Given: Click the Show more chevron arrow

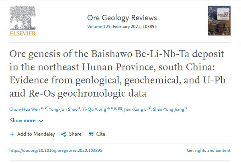Looking at the screenshot, I should click(41, 121).
